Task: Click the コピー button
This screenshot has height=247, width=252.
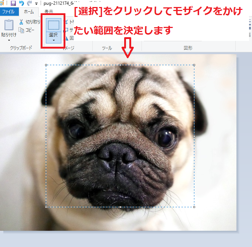Action: pos(26,30)
